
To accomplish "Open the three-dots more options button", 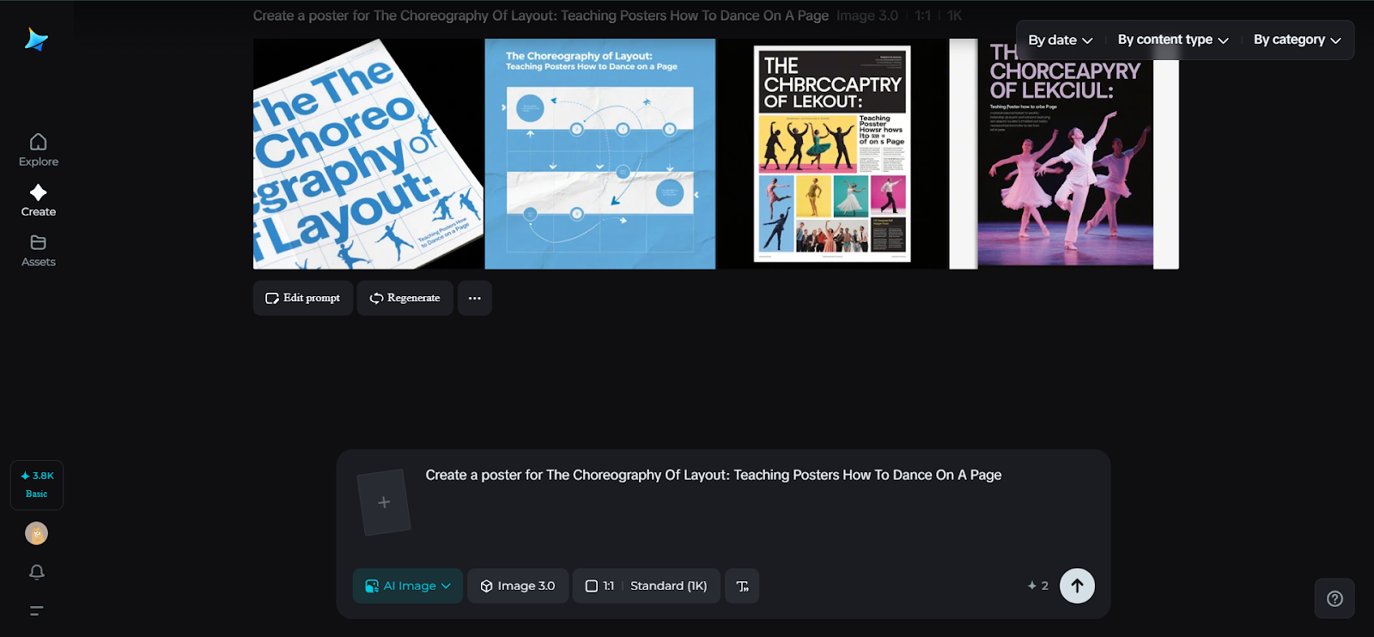I will click(475, 298).
